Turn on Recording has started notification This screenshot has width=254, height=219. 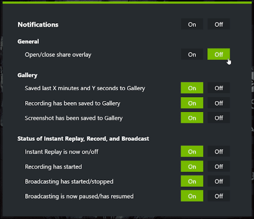pyautogui.click(x=192, y=166)
